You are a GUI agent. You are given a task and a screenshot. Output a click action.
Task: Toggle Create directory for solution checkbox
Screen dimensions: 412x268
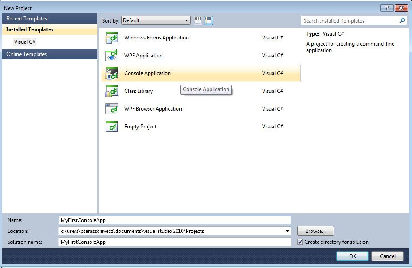[x=300, y=242]
